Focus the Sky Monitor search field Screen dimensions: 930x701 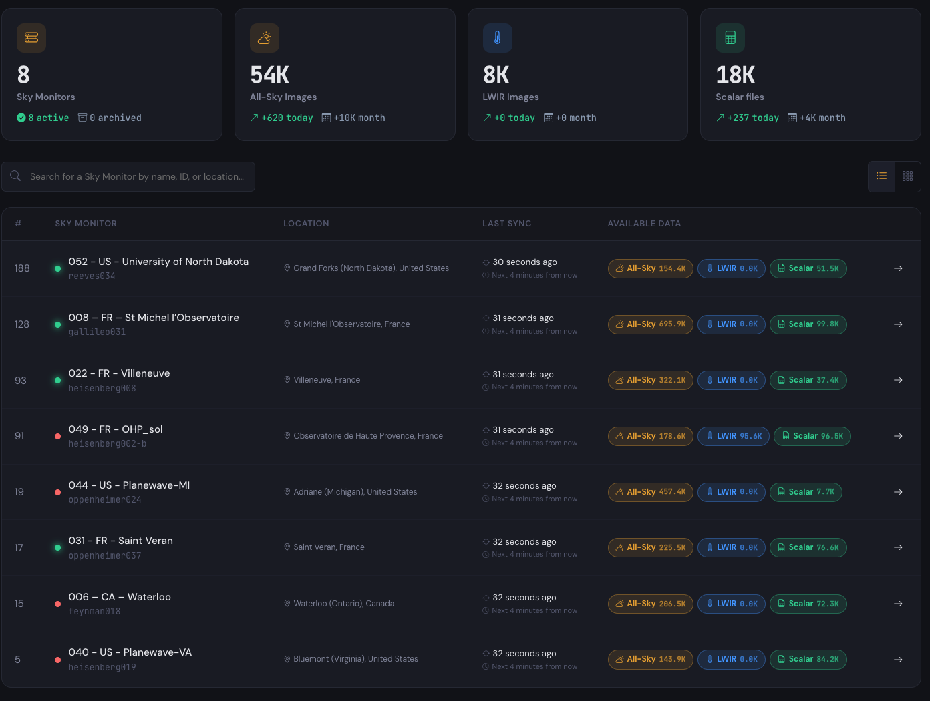pos(128,176)
